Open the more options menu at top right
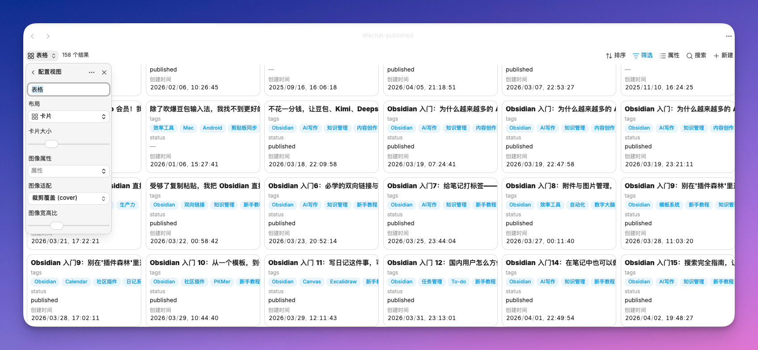Image resolution: width=758 pixels, height=350 pixels. 728,36
